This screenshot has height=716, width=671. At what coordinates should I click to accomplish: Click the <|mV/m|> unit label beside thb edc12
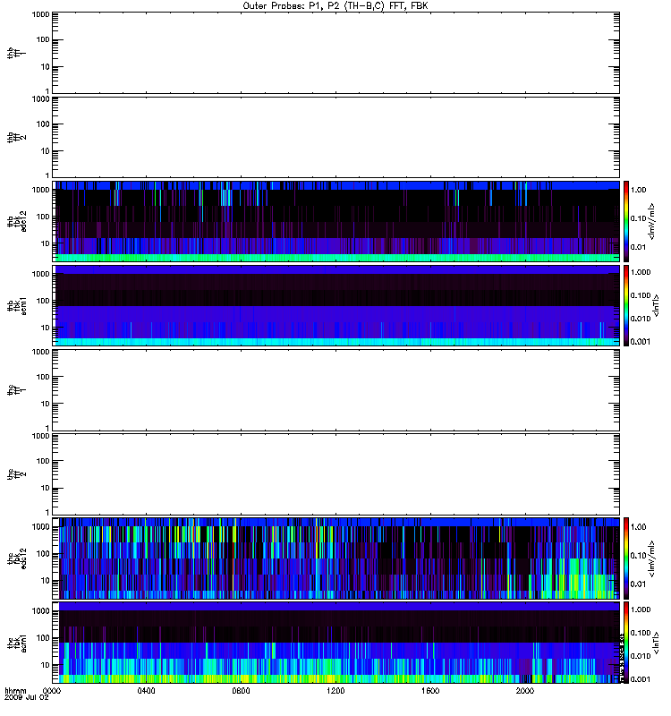(652, 221)
